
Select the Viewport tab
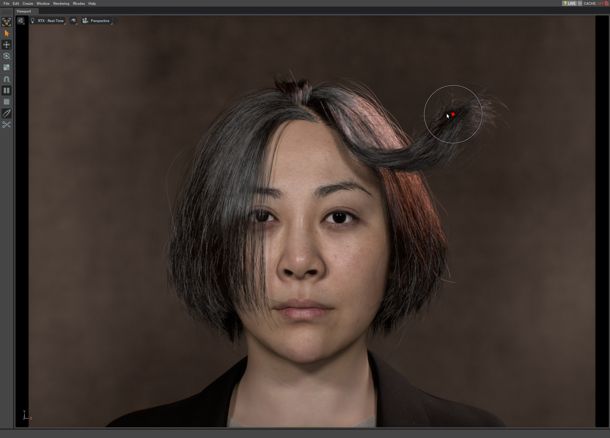pos(24,11)
